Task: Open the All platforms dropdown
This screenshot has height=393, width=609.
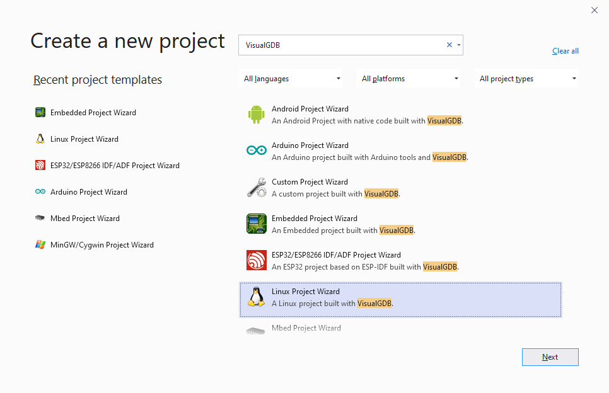Action: 410,79
